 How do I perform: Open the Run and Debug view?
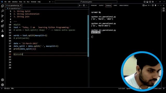click(x=2, y=21)
